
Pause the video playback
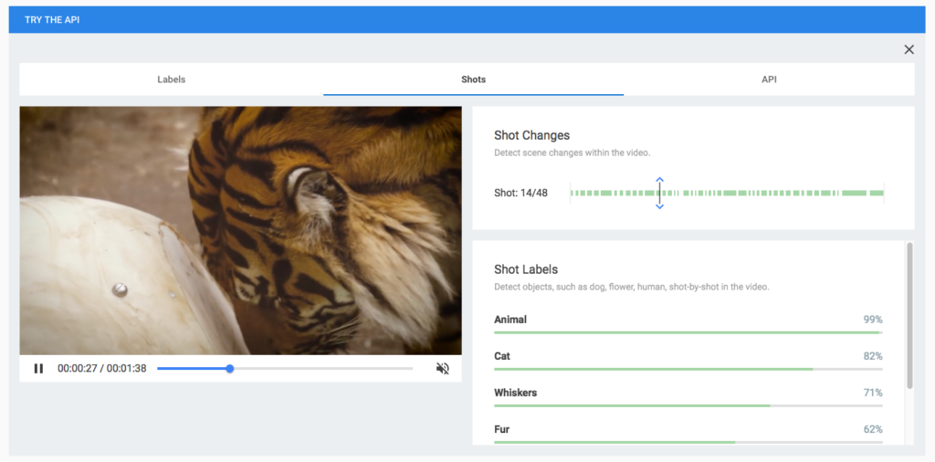pyautogui.click(x=38, y=369)
